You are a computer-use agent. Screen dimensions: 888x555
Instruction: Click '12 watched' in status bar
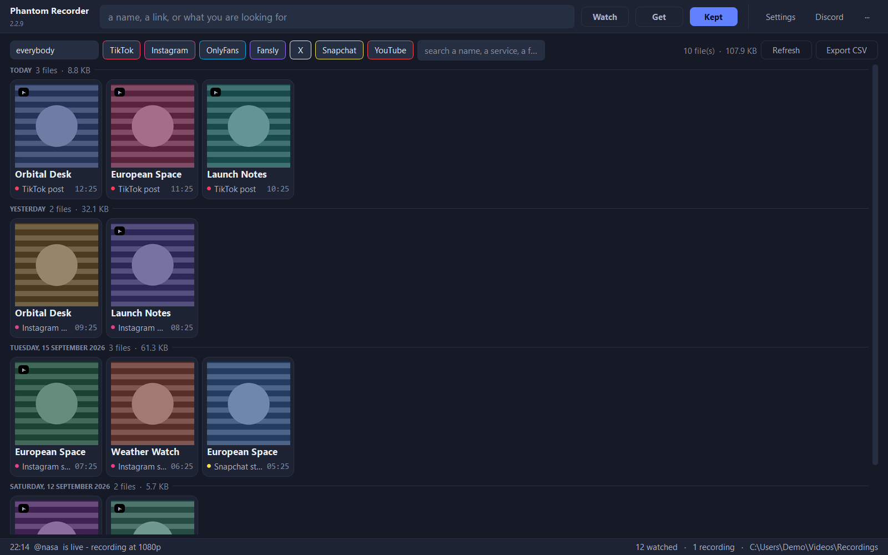pyautogui.click(x=657, y=547)
